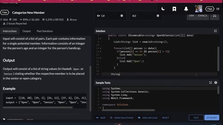Click View Solutions
The image size is (223, 125).
(122, 118)
